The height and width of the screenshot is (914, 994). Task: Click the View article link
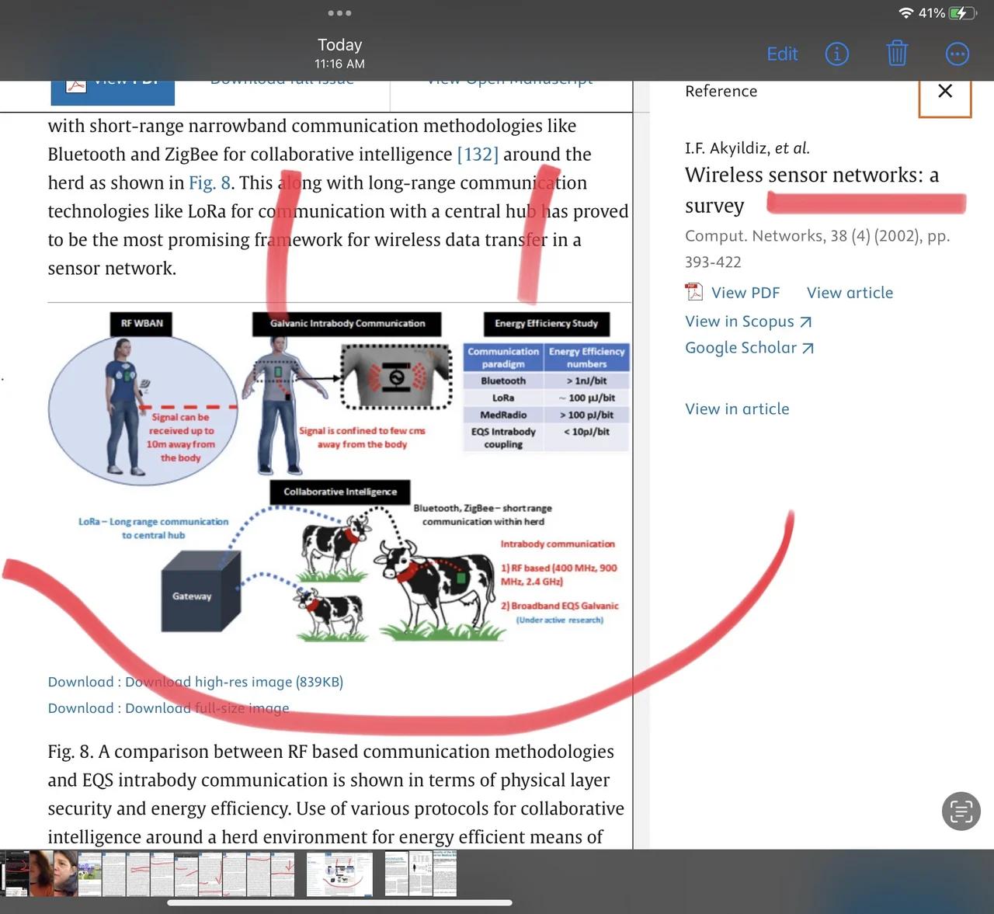(850, 293)
